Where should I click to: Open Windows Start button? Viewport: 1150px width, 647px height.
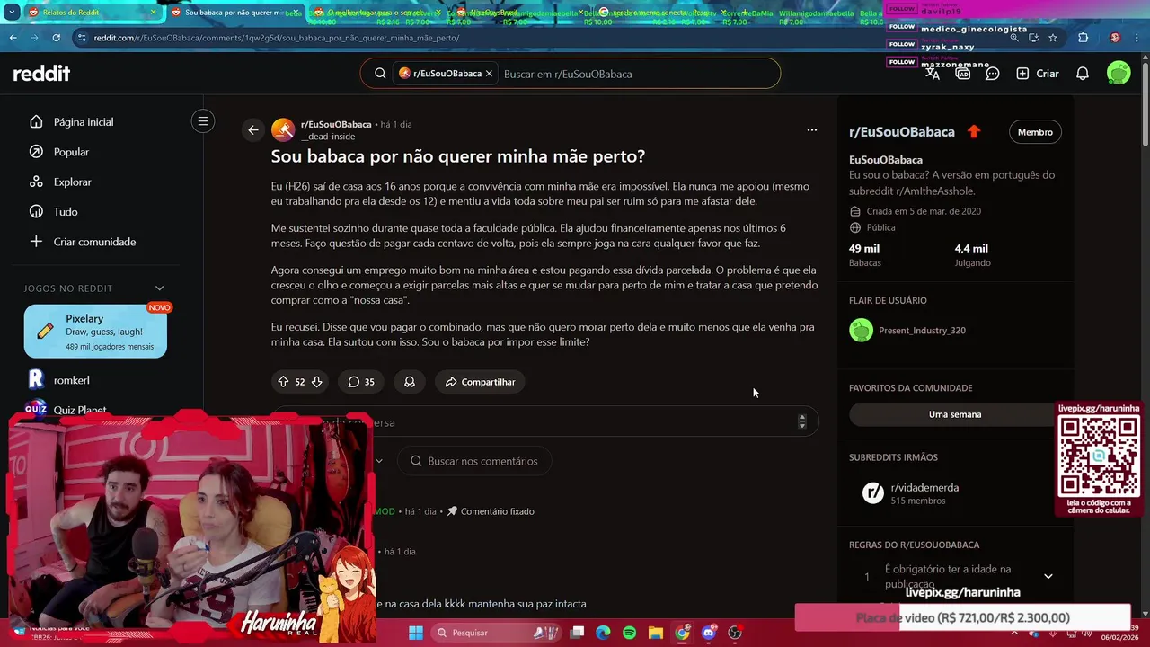tap(416, 633)
